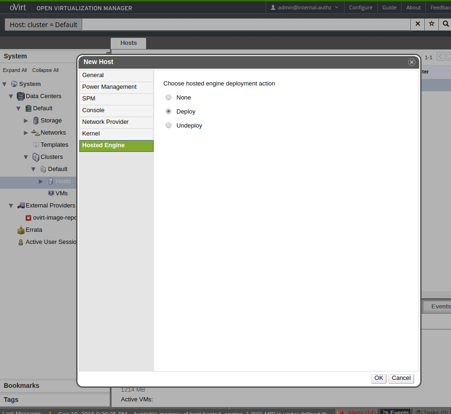Click the Storage icon in the tree

36,121
